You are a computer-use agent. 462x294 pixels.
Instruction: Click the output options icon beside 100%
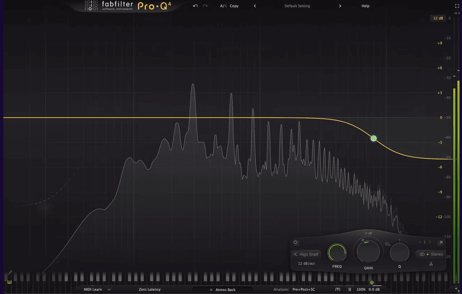tap(350, 289)
